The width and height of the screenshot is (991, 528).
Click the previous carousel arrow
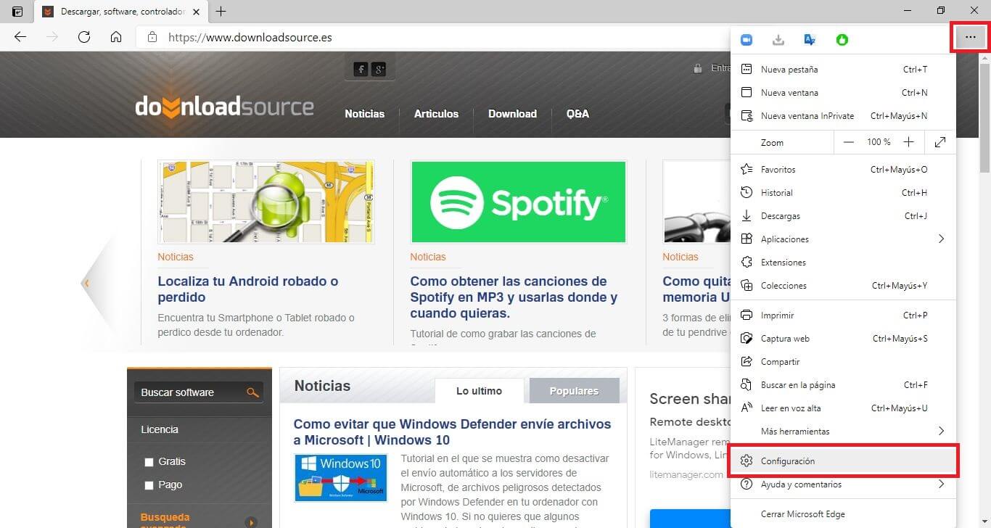86,283
